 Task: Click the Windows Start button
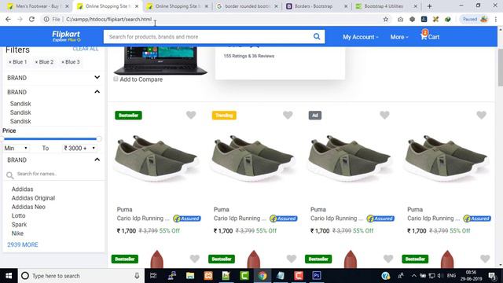pyautogui.click(x=9, y=276)
